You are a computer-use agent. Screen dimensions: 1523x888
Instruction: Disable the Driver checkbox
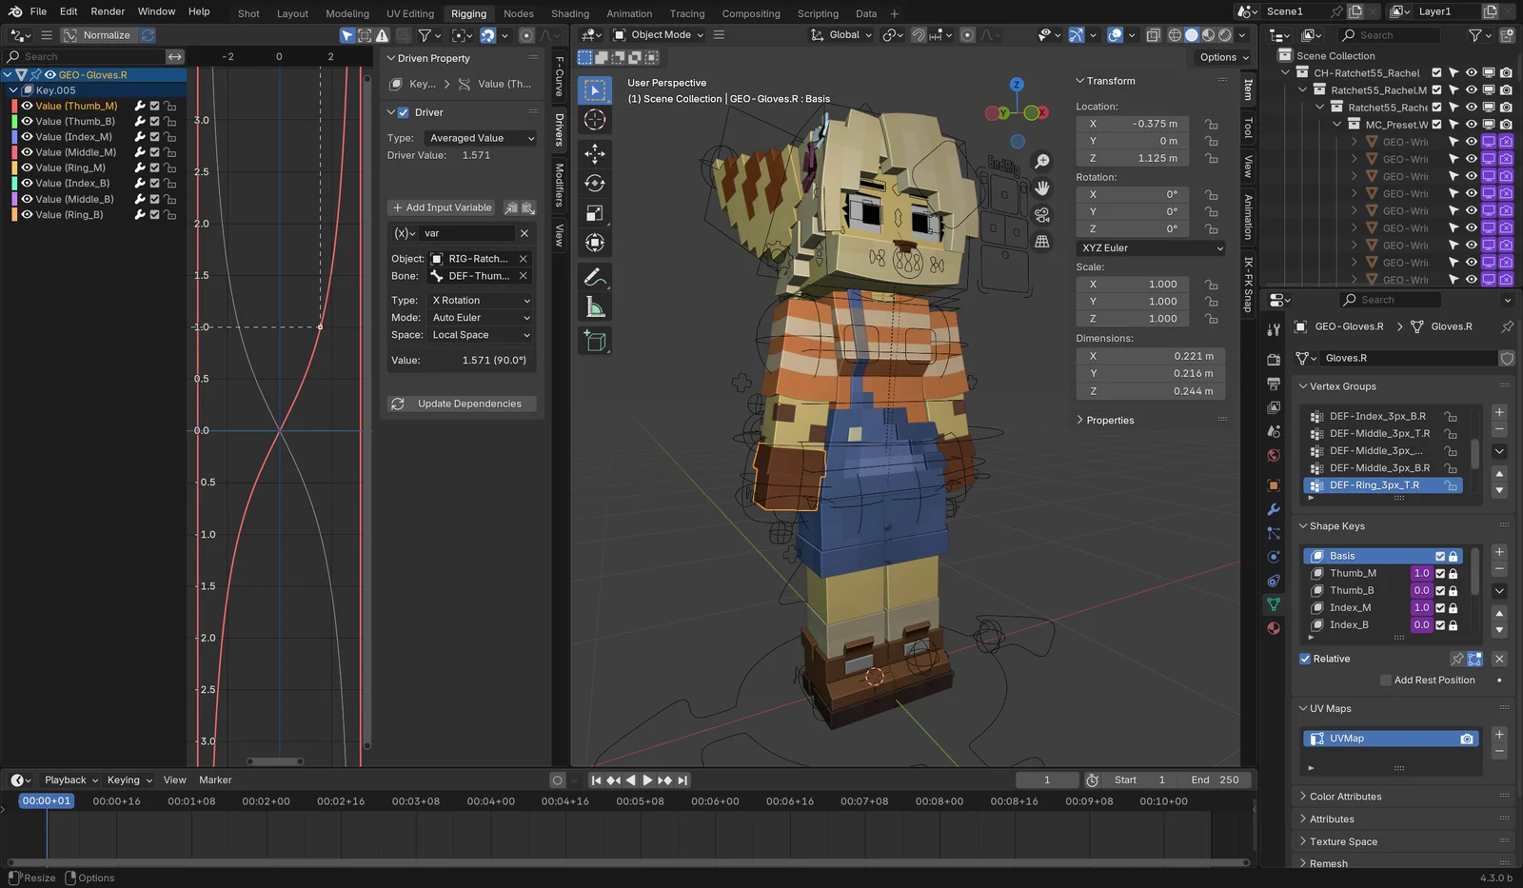[x=404, y=112]
